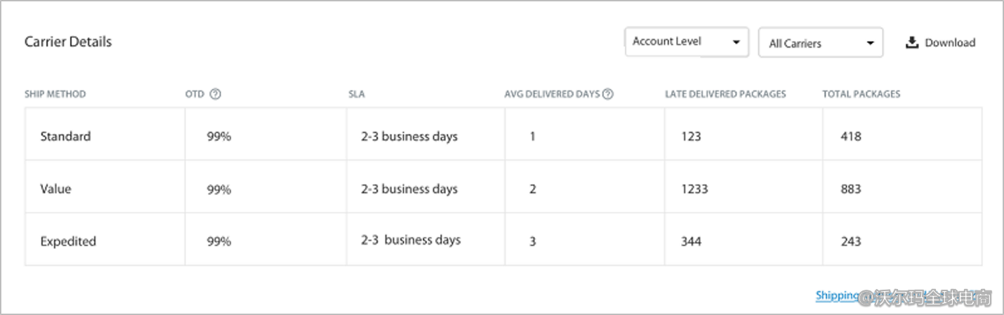The width and height of the screenshot is (1004, 315).
Task: Click the SLA column header
Action: point(356,94)
